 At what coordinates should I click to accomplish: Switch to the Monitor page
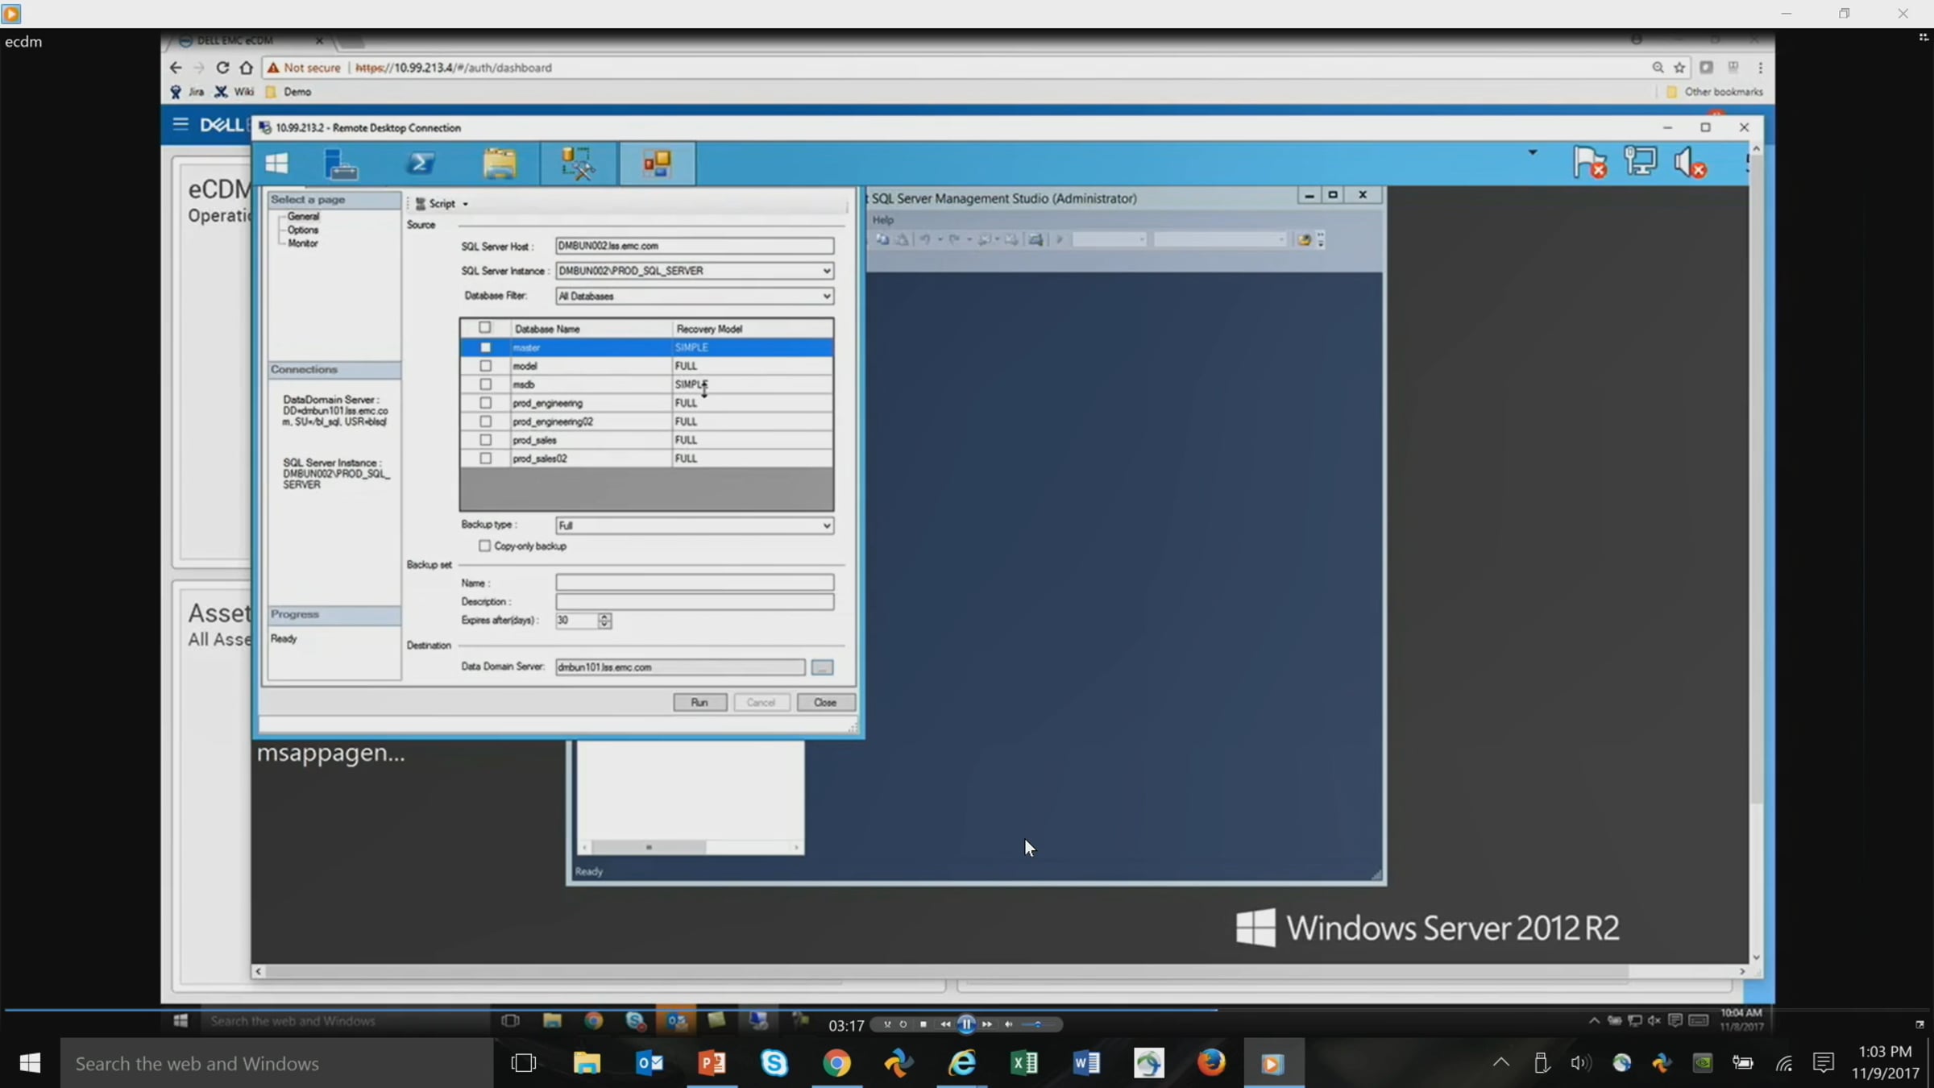(303, 243)
